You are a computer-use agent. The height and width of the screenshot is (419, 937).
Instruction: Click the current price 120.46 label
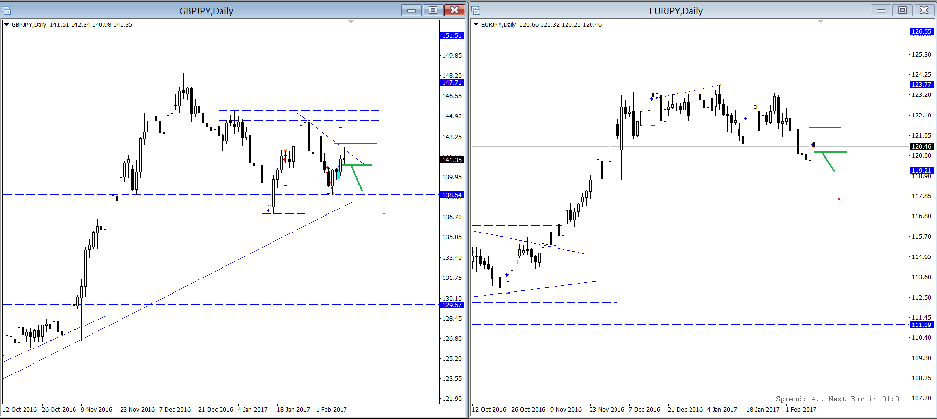click(921, 146)
